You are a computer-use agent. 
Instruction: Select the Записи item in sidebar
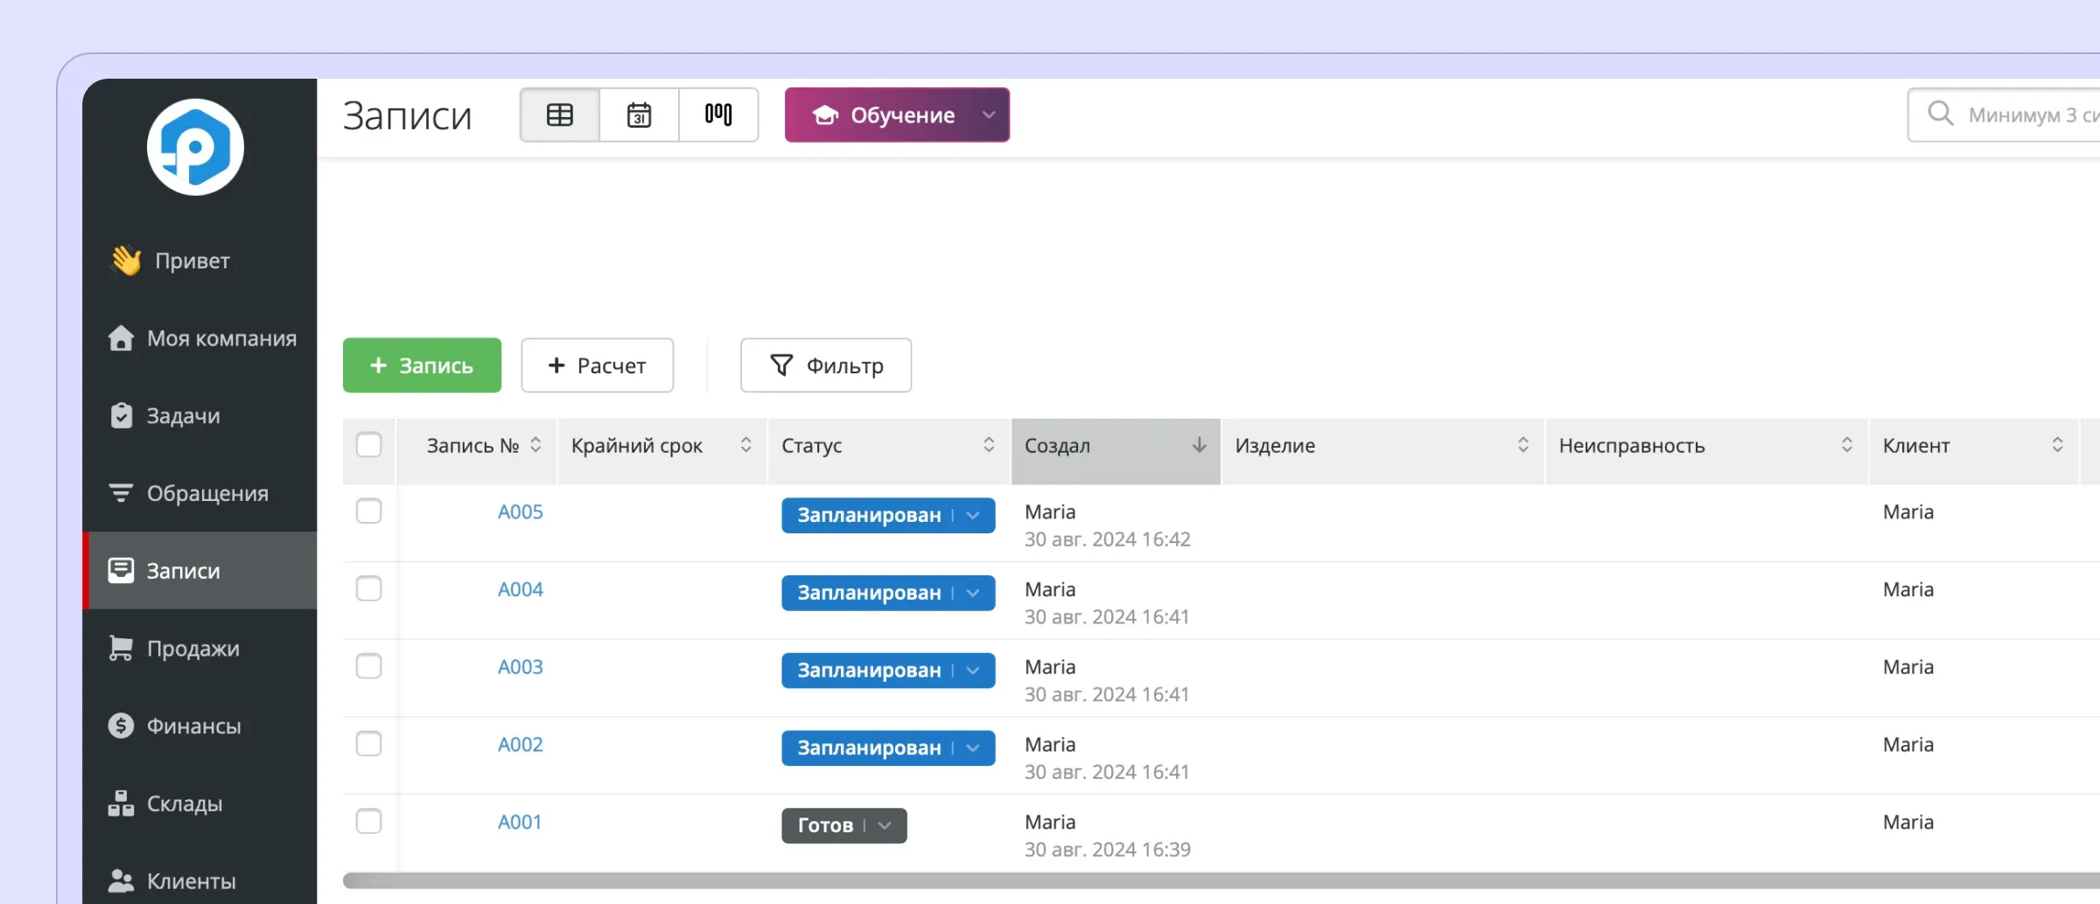click(182, 570)
